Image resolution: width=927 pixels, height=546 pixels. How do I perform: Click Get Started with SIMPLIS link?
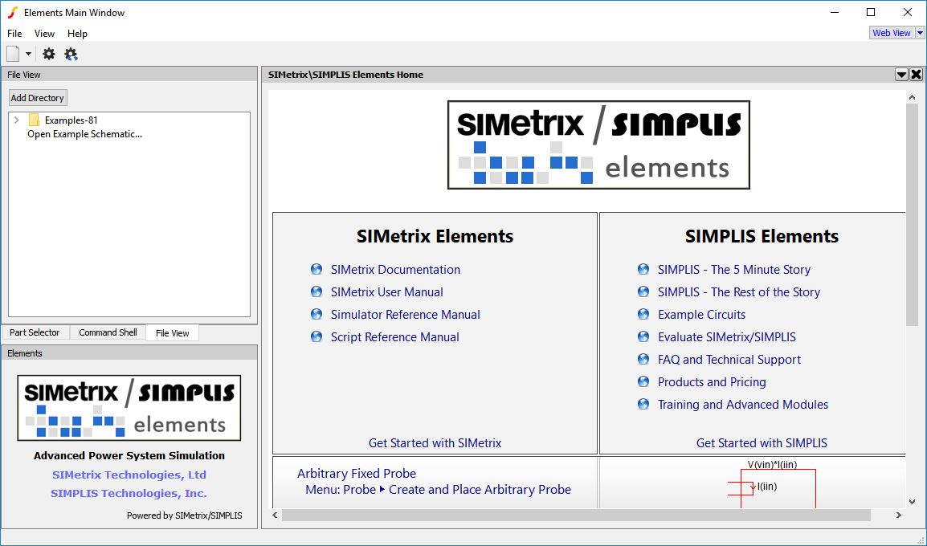point(762,442)
